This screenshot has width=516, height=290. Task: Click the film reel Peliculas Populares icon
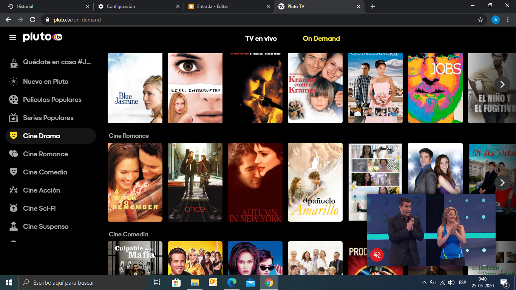point(14,100)
